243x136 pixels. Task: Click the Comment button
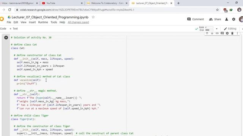tap(196, 19)
